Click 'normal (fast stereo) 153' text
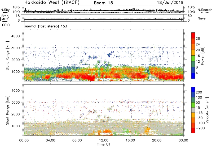 (46, 26)
